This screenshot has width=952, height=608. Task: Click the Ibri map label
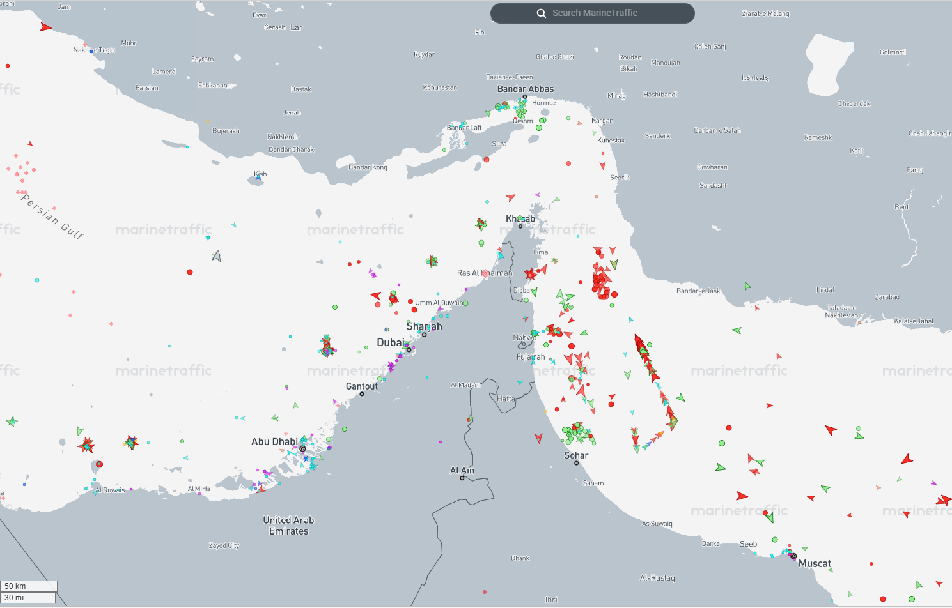pyautogui.click(x=551, y=600)
